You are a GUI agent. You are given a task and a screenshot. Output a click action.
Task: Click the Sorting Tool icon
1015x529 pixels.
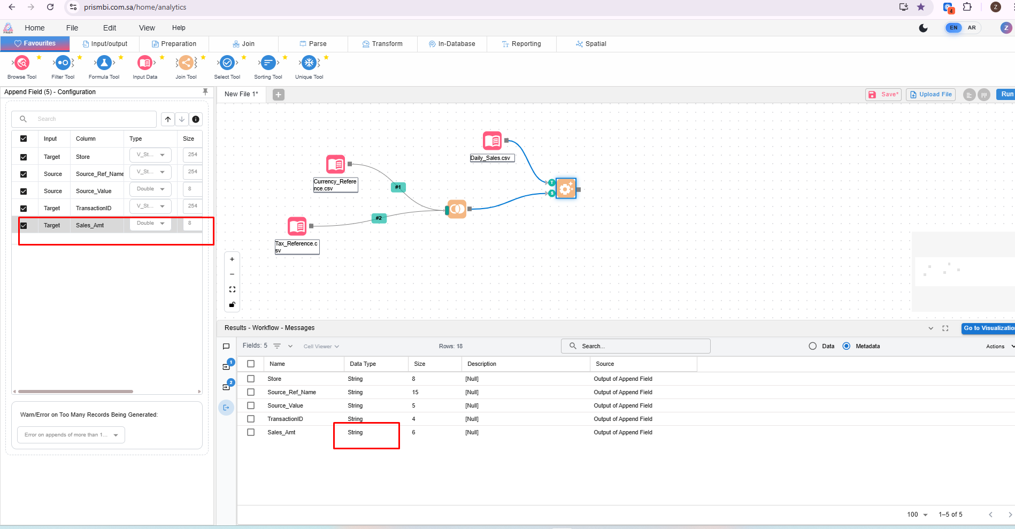click(268, 64)
